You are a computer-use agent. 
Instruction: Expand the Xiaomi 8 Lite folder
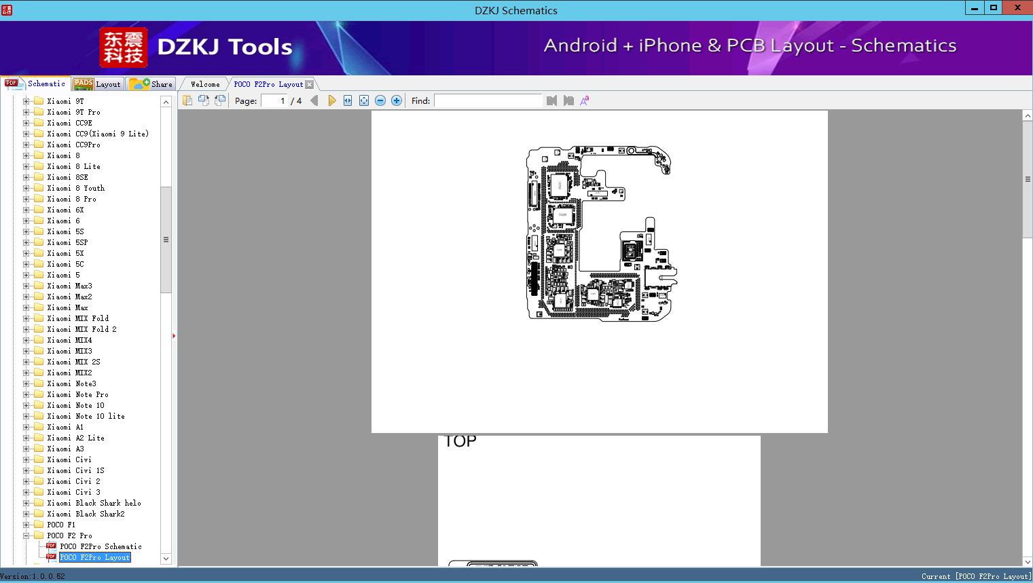tap(26, 166)
